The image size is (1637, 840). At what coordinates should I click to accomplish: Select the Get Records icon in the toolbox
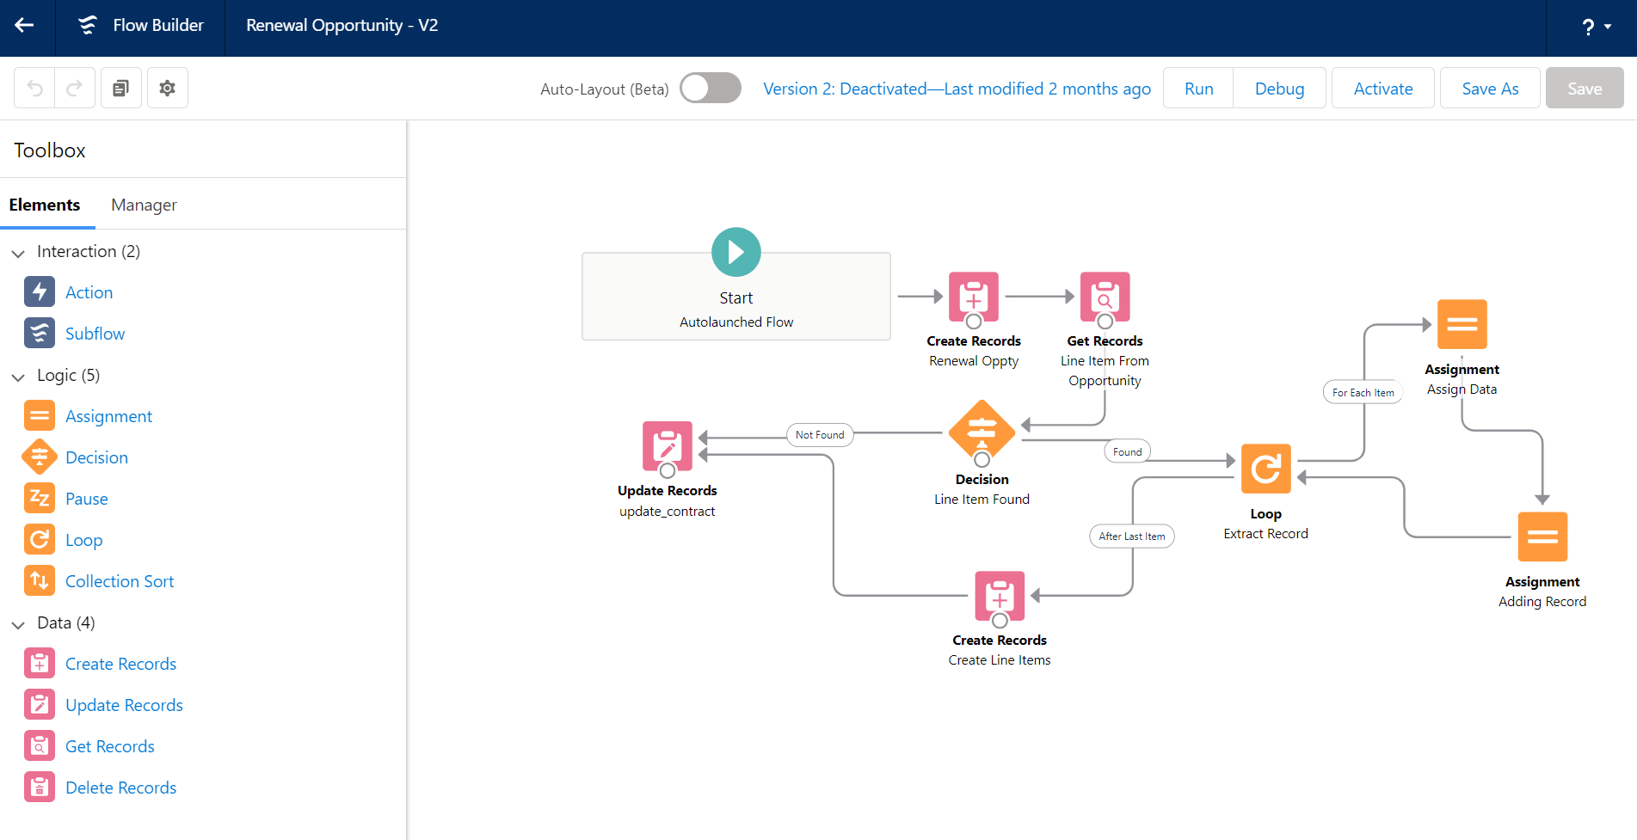(40, 746)
